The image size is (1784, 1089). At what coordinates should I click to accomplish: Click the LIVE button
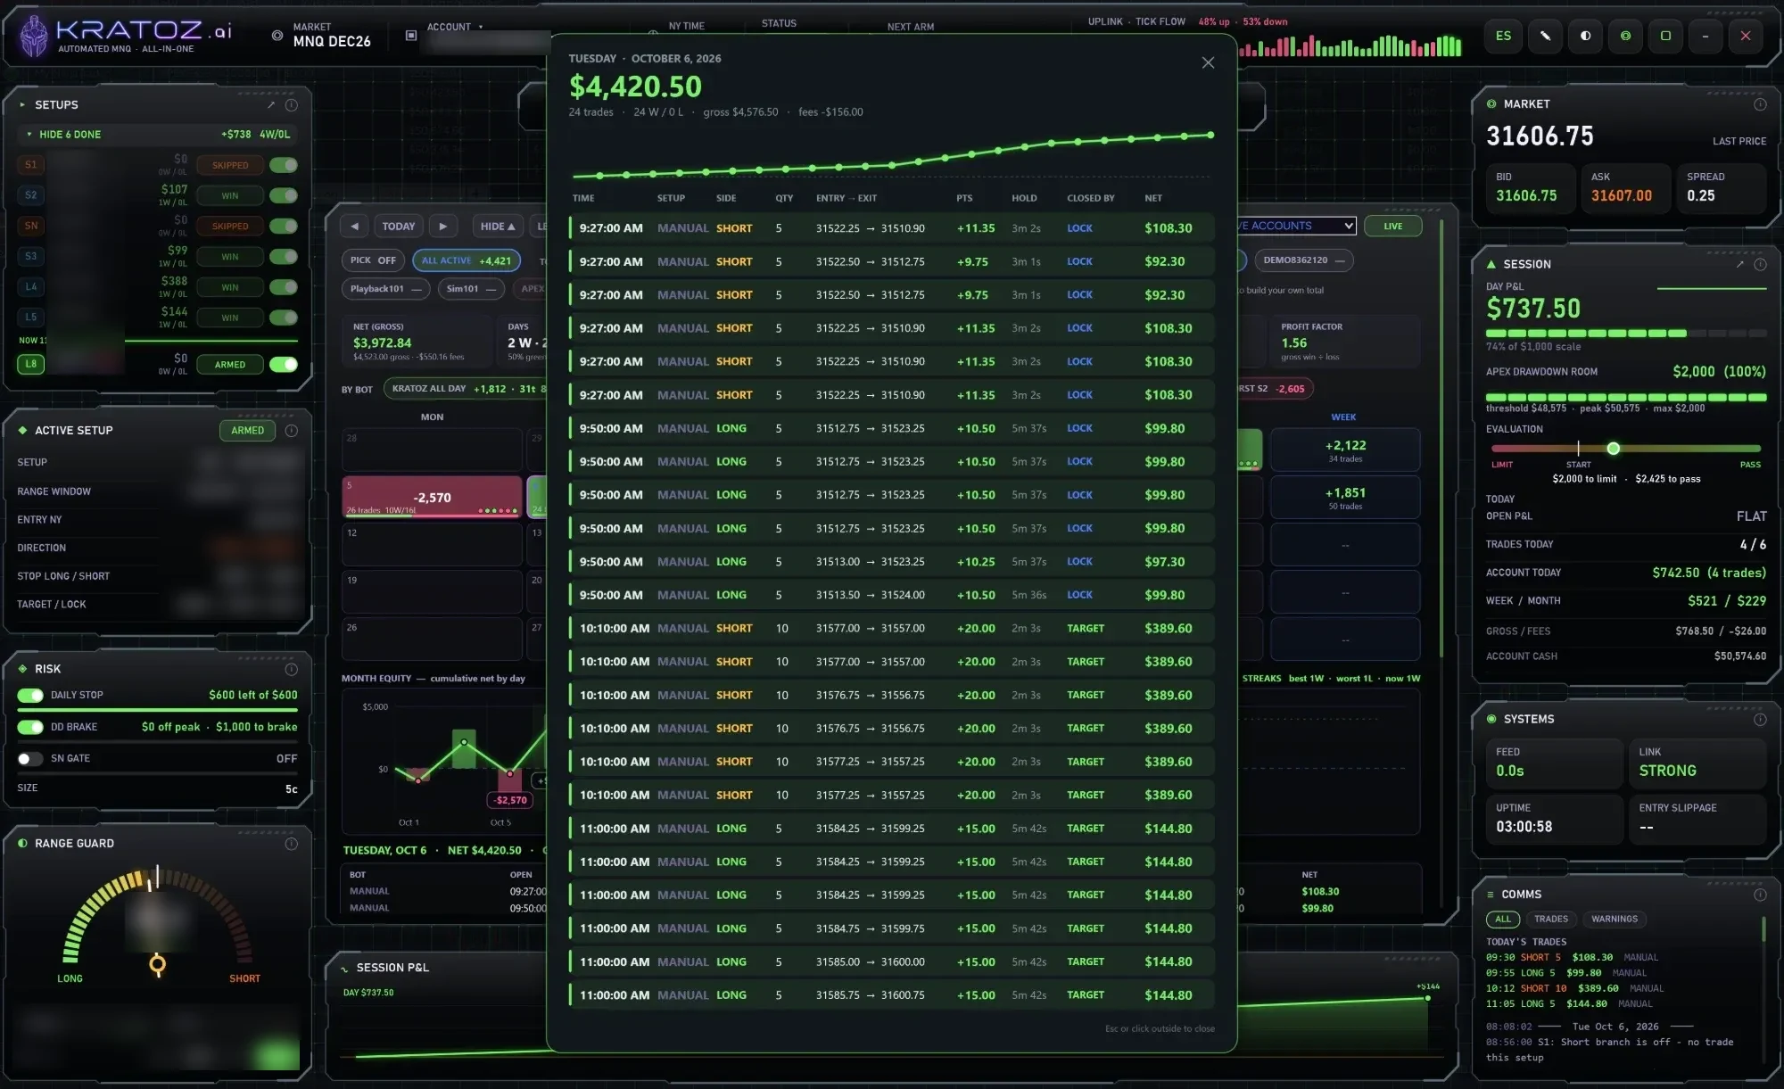click(x=1392, y=227)
